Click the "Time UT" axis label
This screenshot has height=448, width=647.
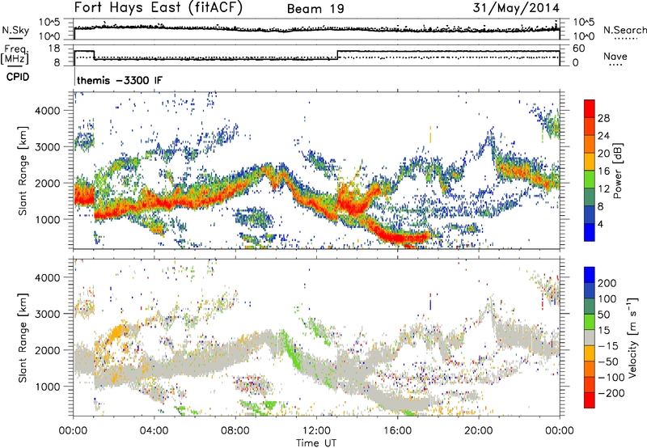316,443
